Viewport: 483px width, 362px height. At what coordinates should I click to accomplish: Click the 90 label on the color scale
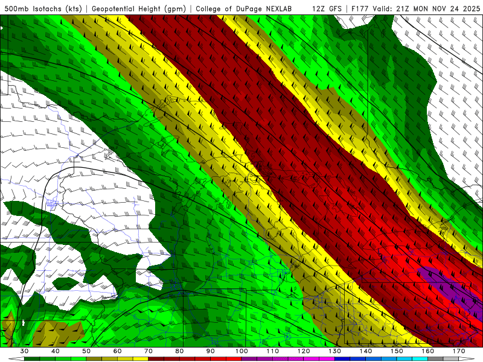point(211,351)
